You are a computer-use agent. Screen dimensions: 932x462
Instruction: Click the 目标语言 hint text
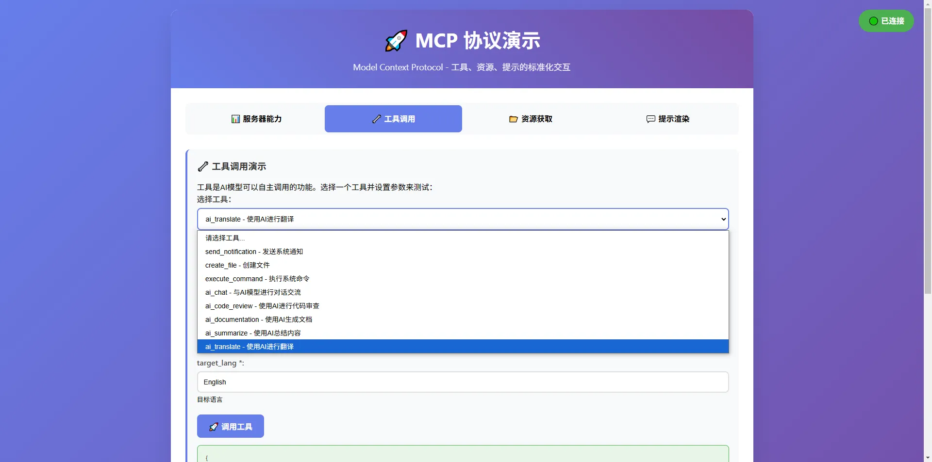(x=210, y=399)
